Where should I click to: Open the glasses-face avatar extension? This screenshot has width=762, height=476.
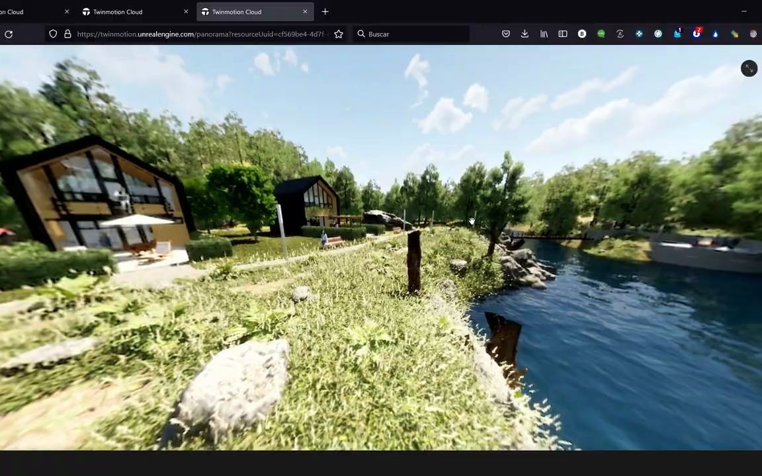coord(753,34)
